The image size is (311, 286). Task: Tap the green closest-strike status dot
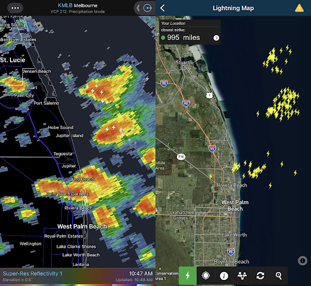(163, 38)
